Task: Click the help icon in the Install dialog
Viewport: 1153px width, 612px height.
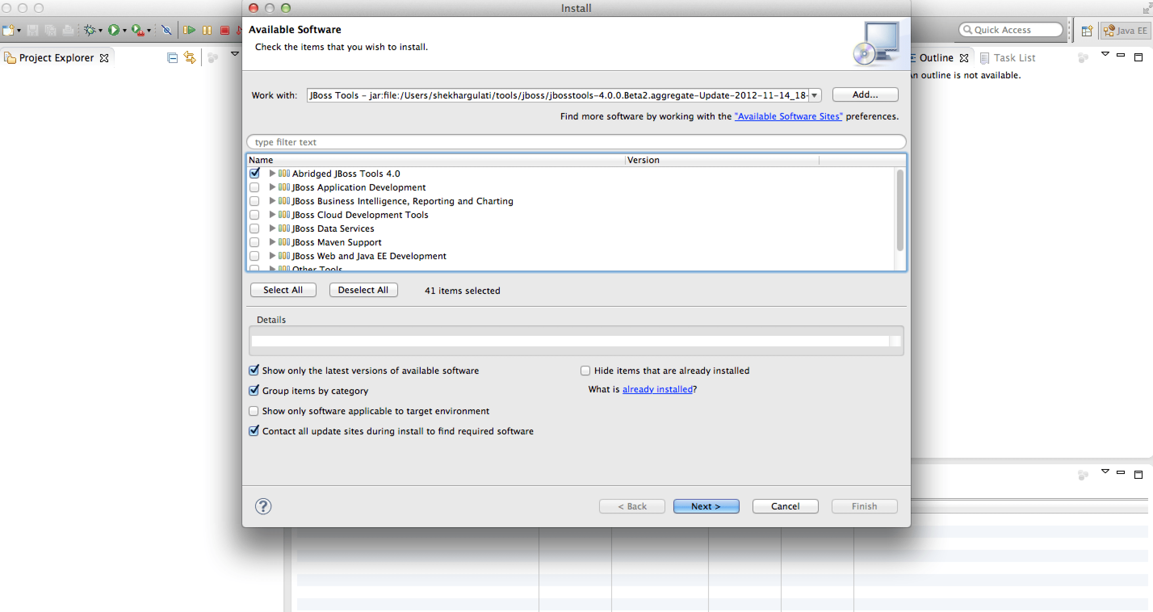Action: [x=263, y=506]
